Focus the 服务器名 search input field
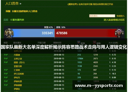Image resolution: width=128 pixels, height=92 pixels. (x=102, y=16)
